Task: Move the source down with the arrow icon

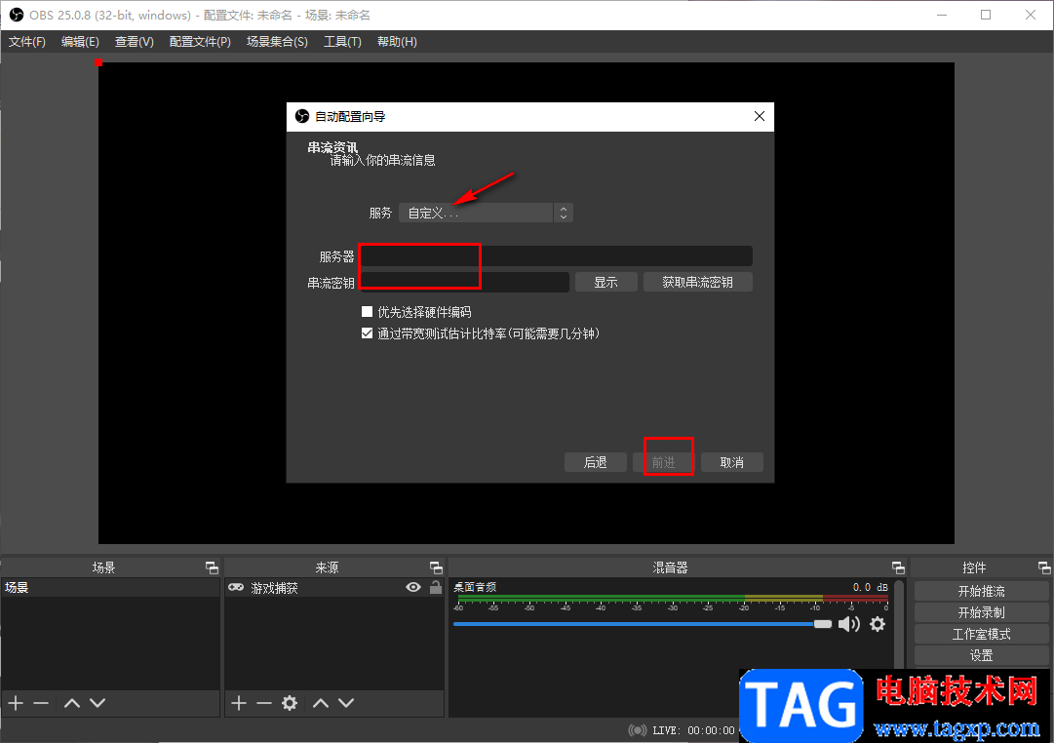Action: (346, 703)
